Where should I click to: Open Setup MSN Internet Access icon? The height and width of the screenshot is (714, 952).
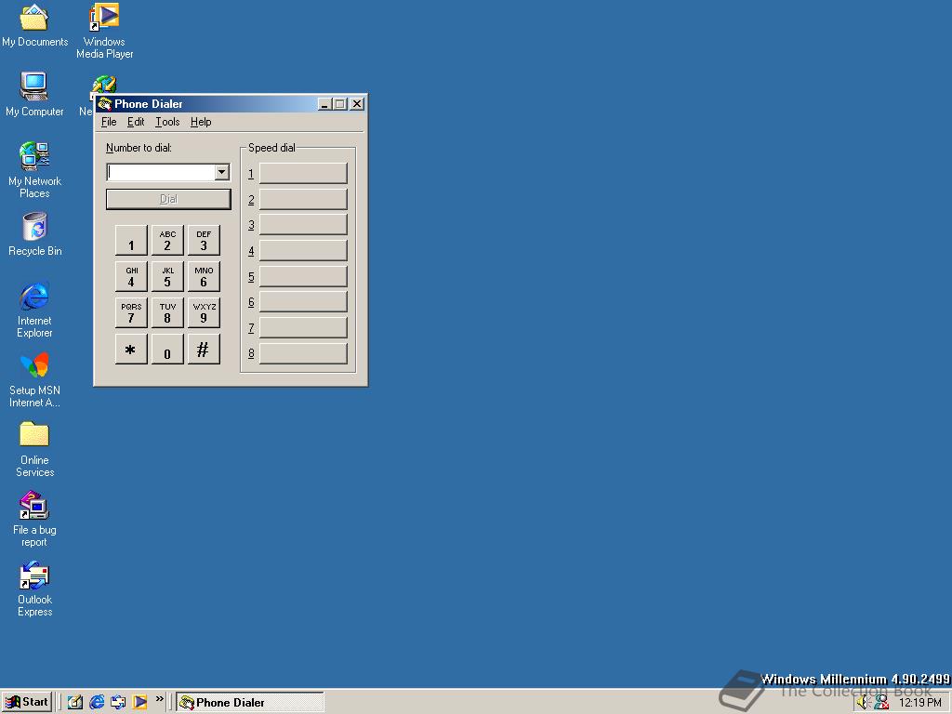tap(34, 379)
